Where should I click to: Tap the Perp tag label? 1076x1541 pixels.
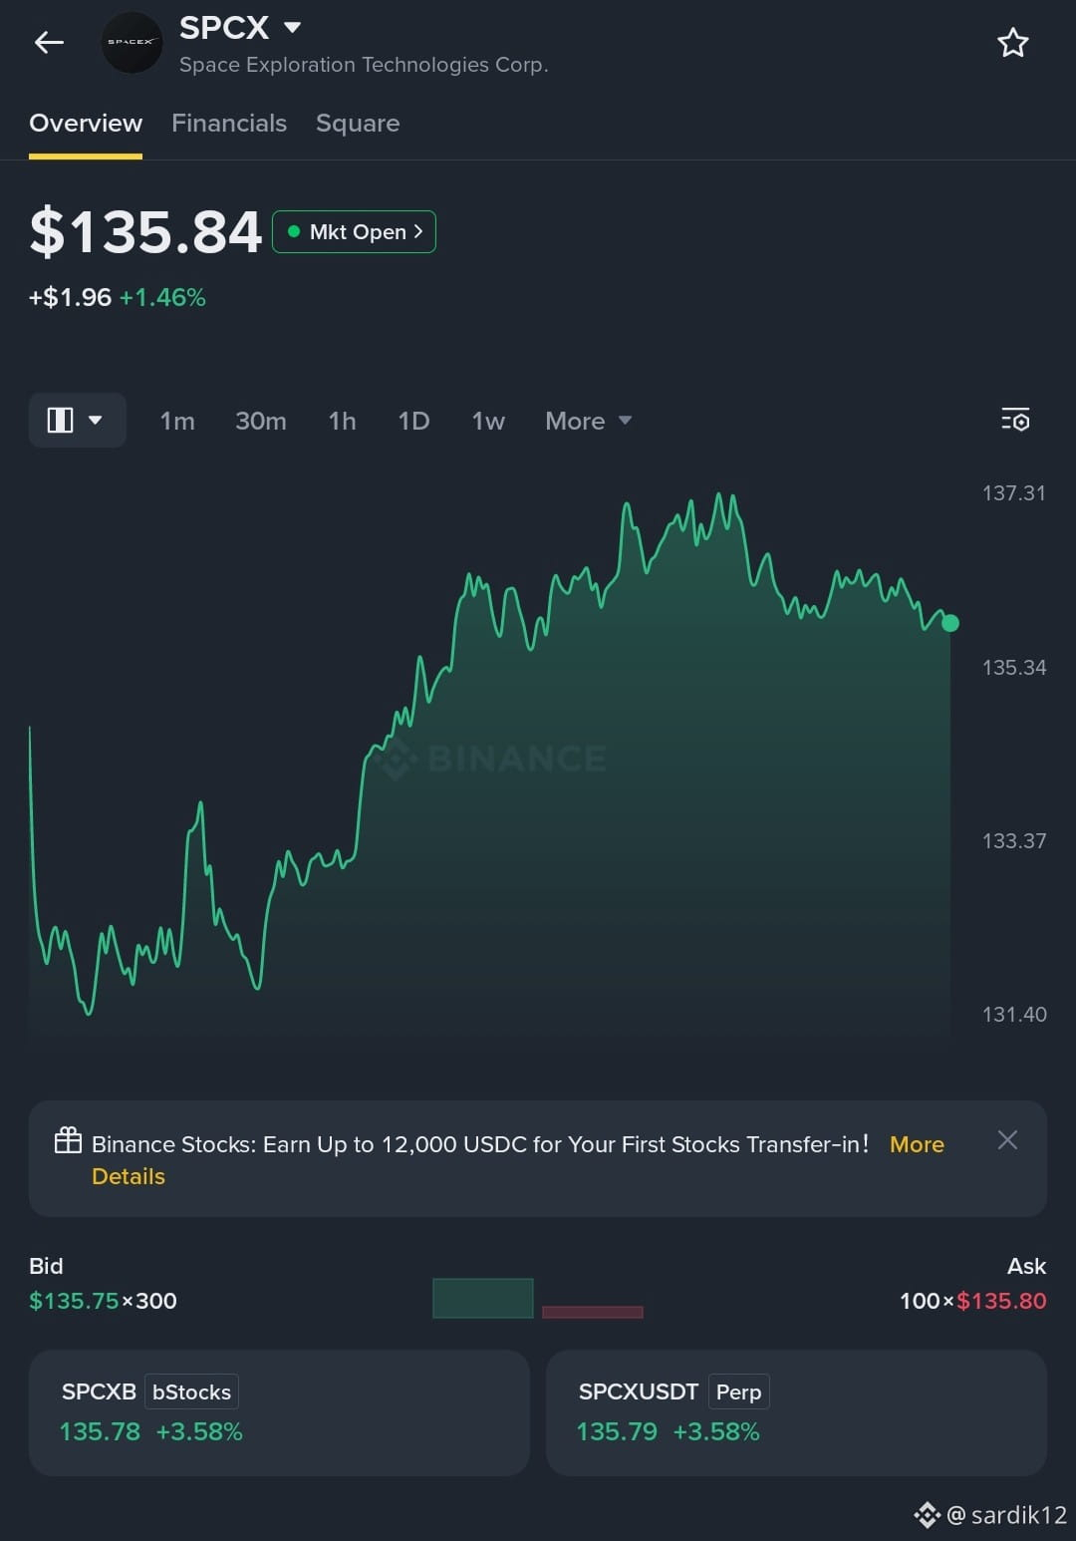point(738,1391)
